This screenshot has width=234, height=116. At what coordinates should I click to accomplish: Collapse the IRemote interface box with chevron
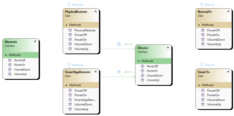(x=35, y=42)
